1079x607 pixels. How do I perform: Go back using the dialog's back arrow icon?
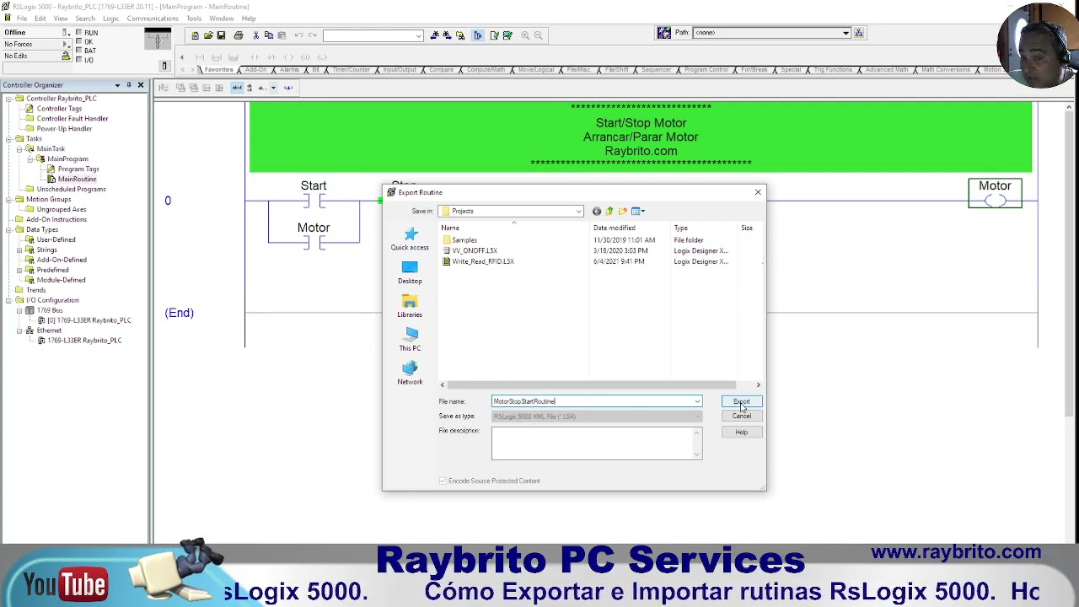[597, 212]
